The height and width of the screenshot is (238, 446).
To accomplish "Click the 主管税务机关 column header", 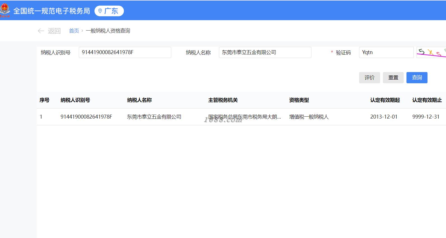I will pos(223,100).
